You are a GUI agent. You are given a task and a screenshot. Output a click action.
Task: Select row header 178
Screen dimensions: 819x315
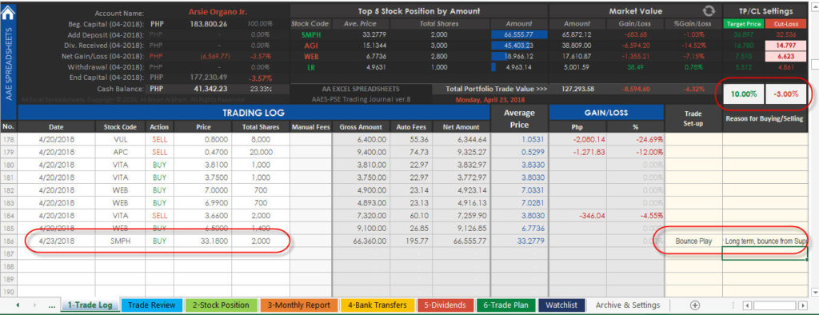coord(8,139)
